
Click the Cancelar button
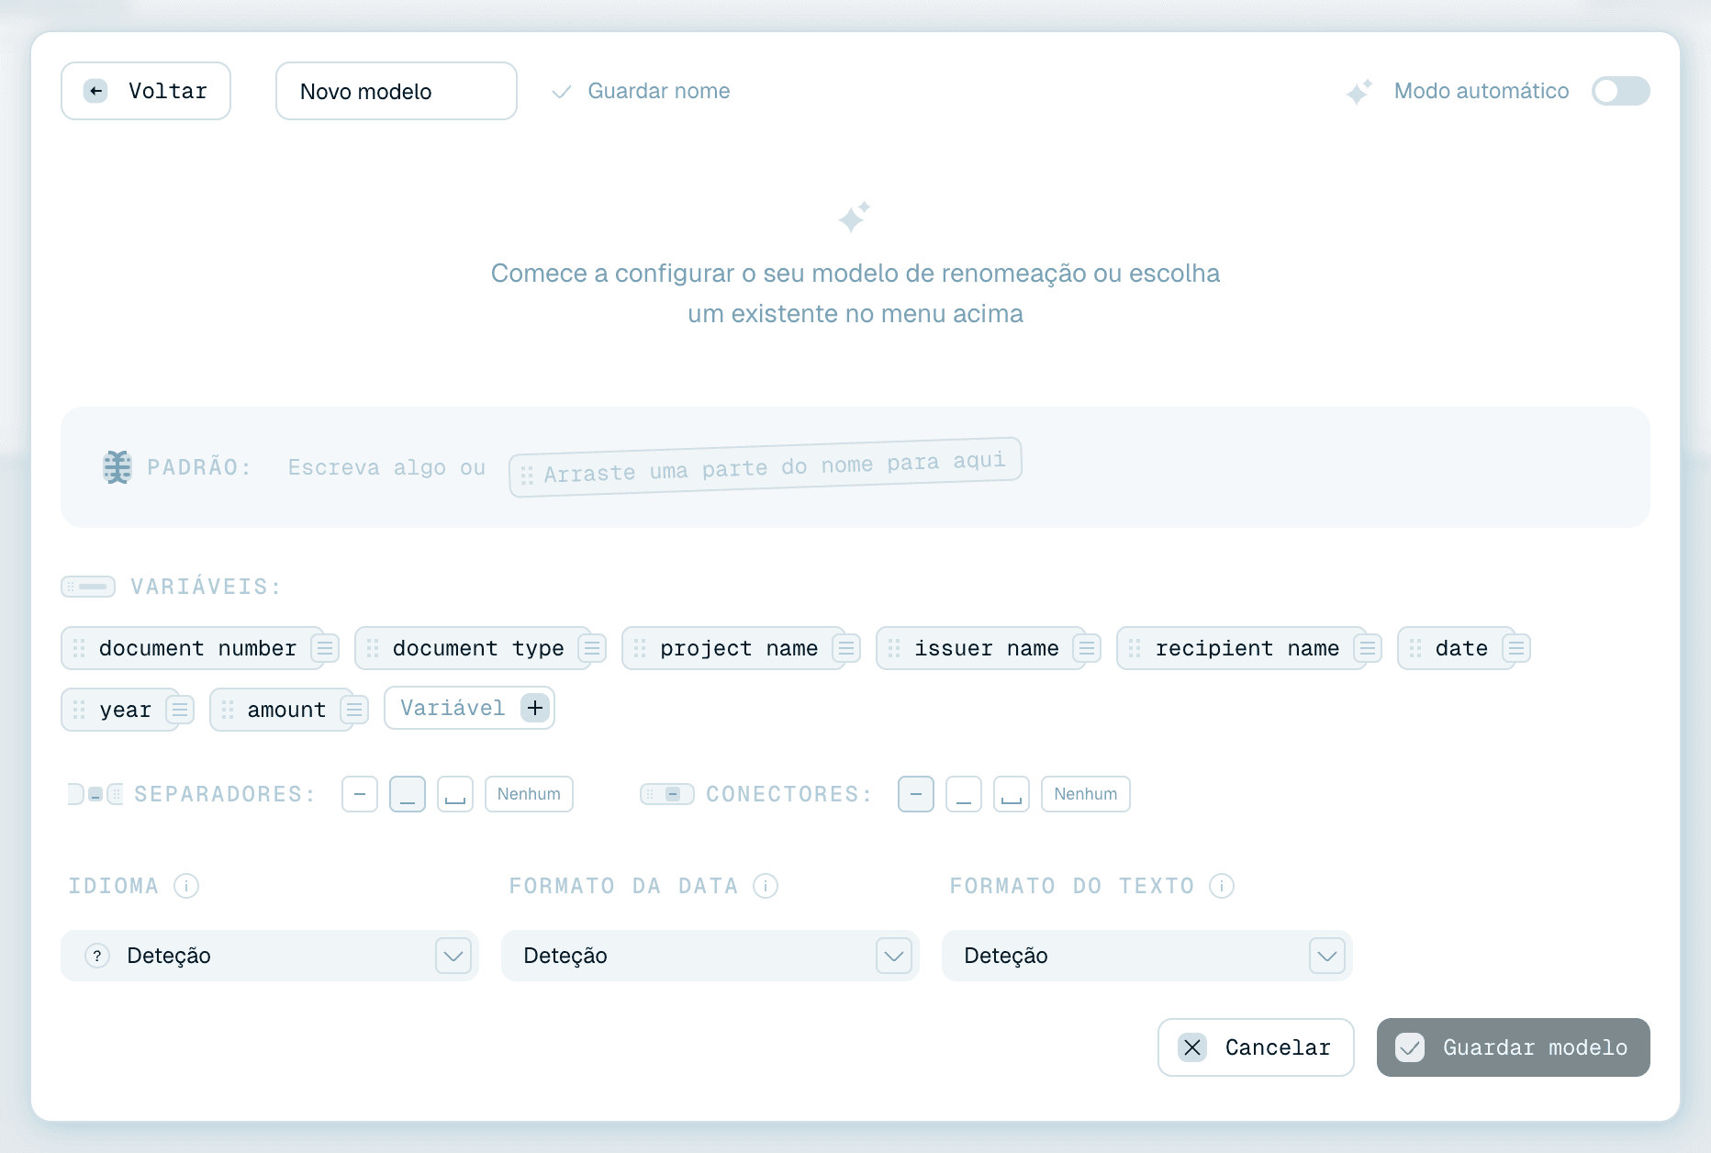1256,1047
